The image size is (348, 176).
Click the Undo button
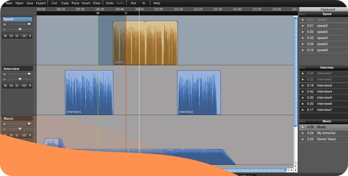110,3
